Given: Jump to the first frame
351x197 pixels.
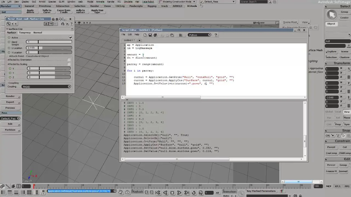Looking at the screenshot, I should pyautogui.click(x=158, y=193).
